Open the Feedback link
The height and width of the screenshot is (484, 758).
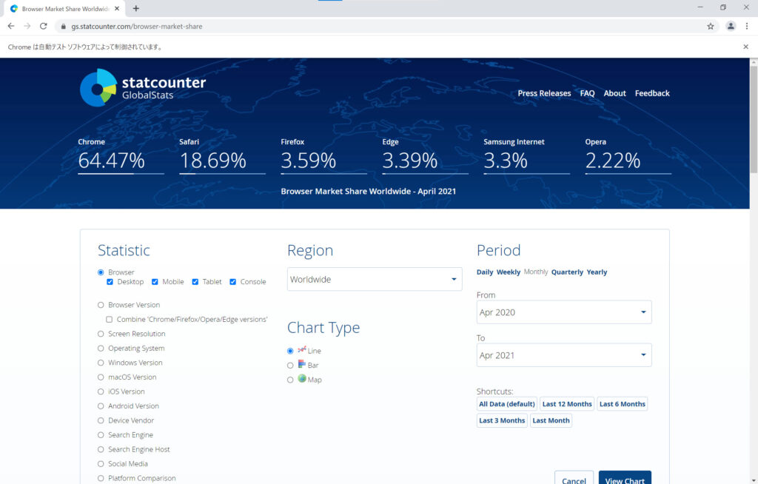coord(651,93)
